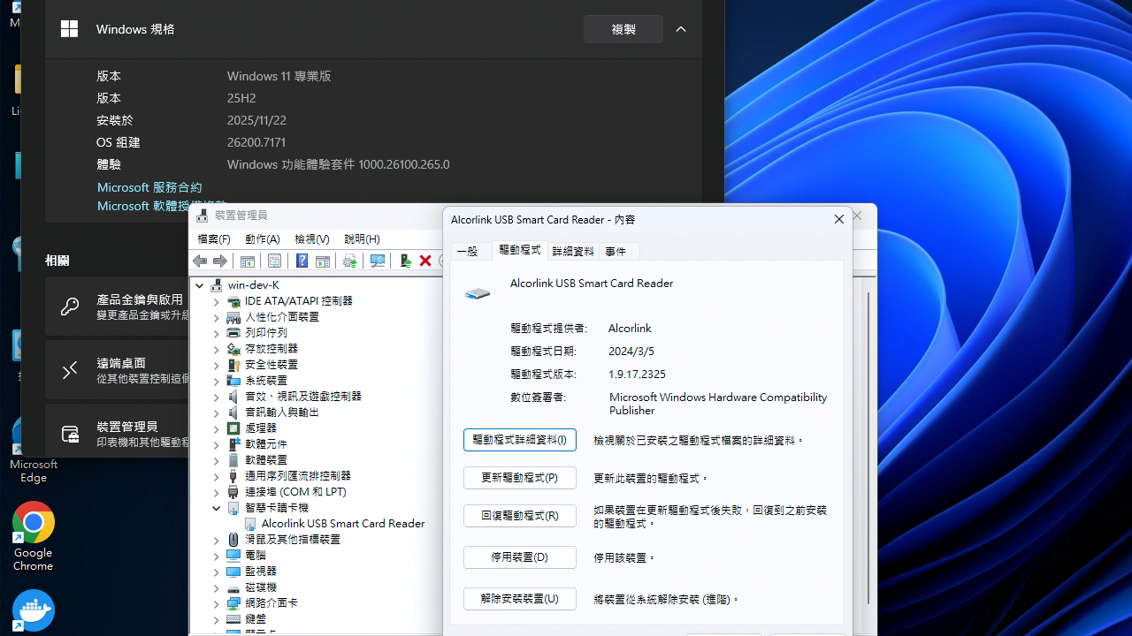Toggle the show/hide console tree toolbar icon
The height and width of the screenshot is (636, 1132).
(x=248, y=261)
